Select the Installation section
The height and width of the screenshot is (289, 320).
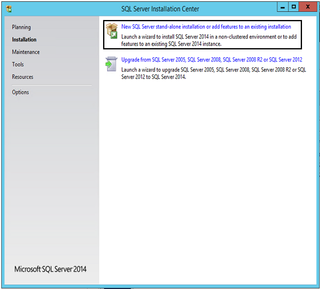(24, 40)
